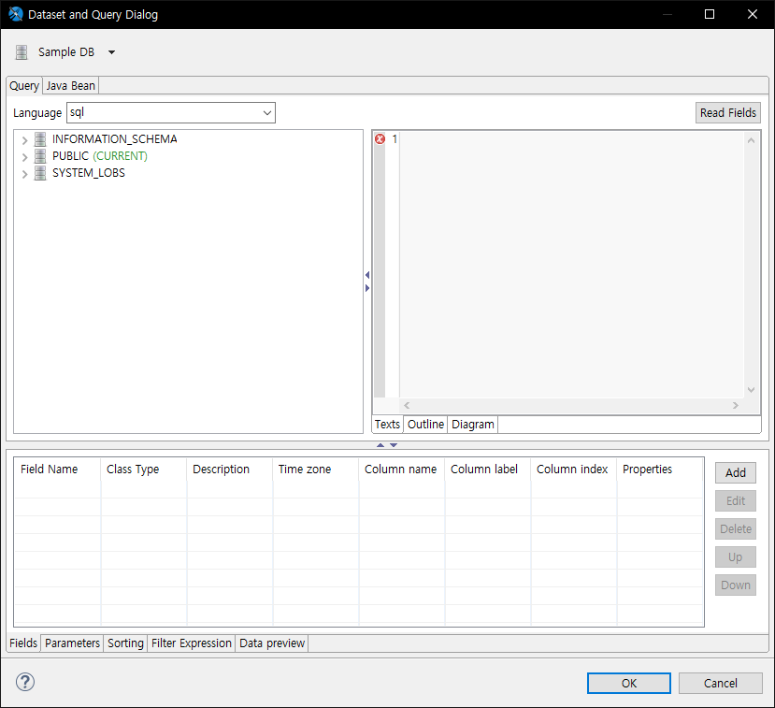Image resolution: width=775 pixels, height=708 pixels.
Task: Click the sash up arrow above the fields table
Action: 380,445
